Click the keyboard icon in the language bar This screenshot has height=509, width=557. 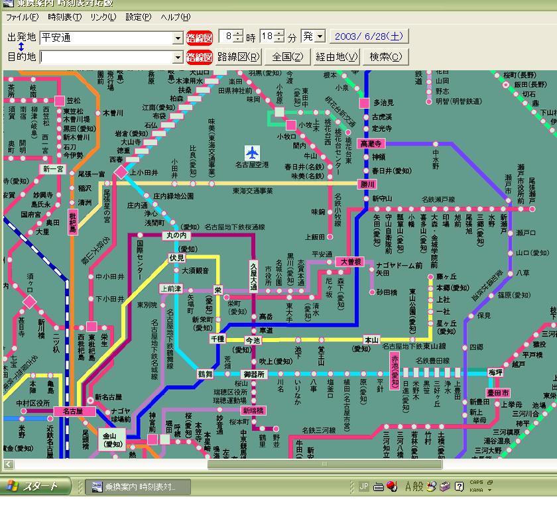tap(379, 486)
